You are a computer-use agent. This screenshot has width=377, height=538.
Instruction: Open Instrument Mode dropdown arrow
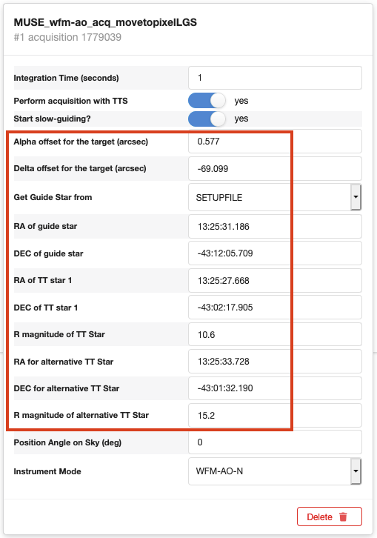coord(356,471)
